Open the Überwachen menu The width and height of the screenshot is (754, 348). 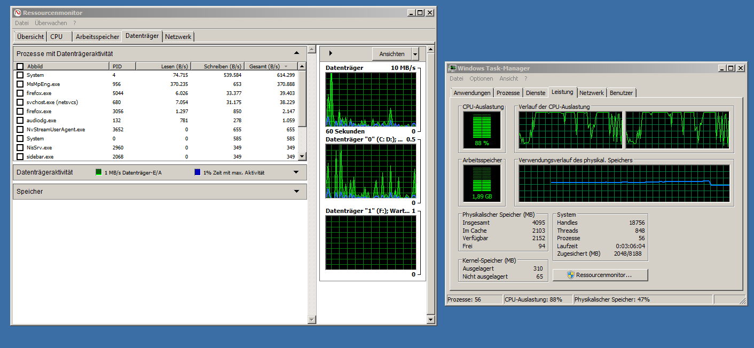pyautogui.click(x=51, y=23)
